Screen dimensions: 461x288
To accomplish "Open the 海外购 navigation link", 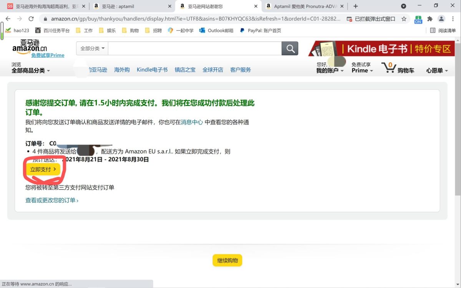I will coord(122,70).
